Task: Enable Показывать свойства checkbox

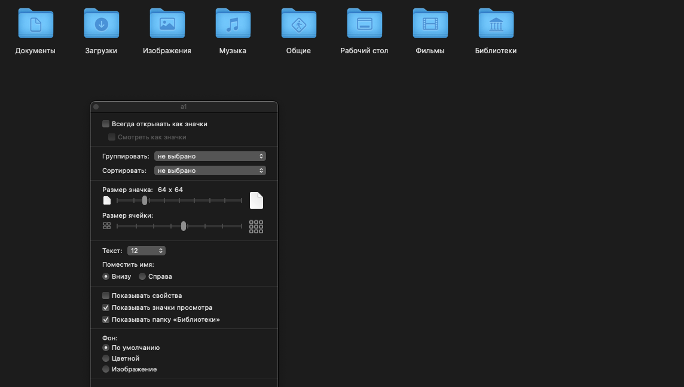Action: [106, 295]
